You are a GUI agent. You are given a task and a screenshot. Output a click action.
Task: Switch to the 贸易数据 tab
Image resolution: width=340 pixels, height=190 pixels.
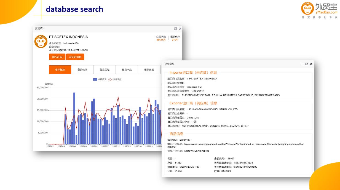pyautogui.click(x=149, y=70)
